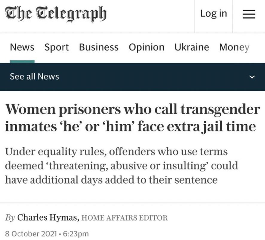The image size is (265, 240).
Task: Open the Money tab
Action: [x=234, y=47]
